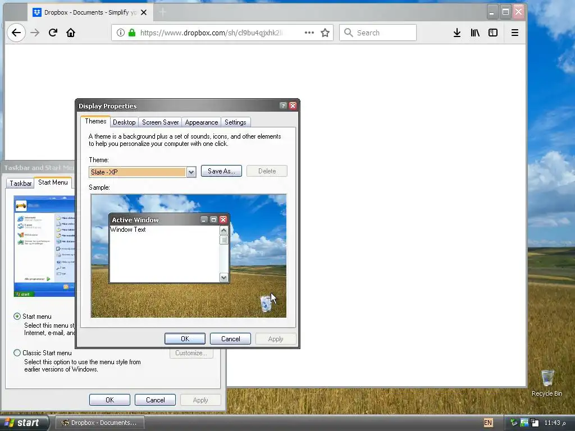Open the Firefox downloads panel
Screen dimensions: 575x431
tap(457, 33)
